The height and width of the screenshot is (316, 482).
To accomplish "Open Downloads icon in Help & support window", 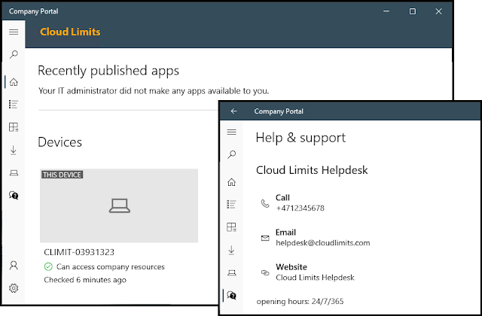I will [x=231, y=251].
